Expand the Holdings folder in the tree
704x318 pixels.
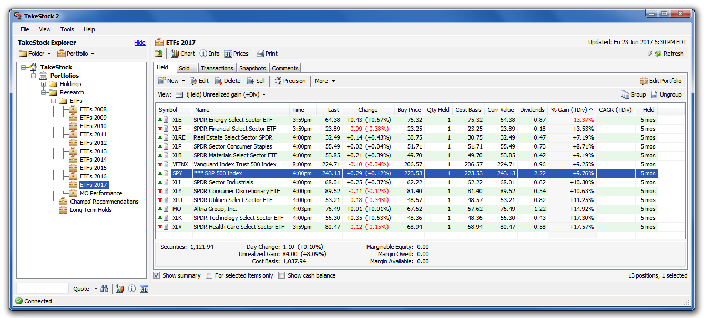[44, 84]
